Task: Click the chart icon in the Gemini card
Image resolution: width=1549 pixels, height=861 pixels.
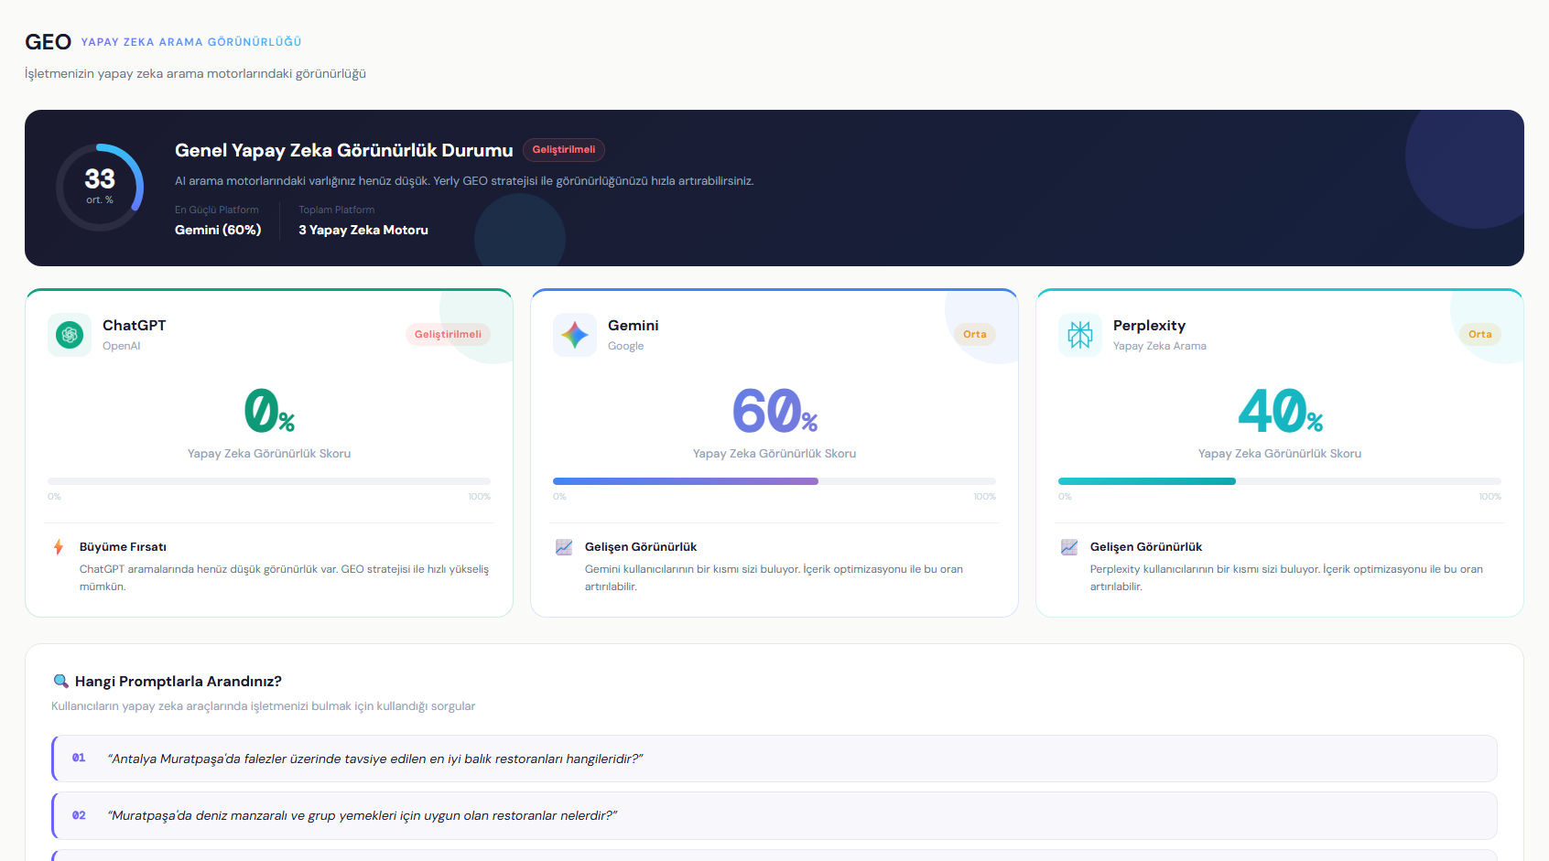Action: pos(564,547)
